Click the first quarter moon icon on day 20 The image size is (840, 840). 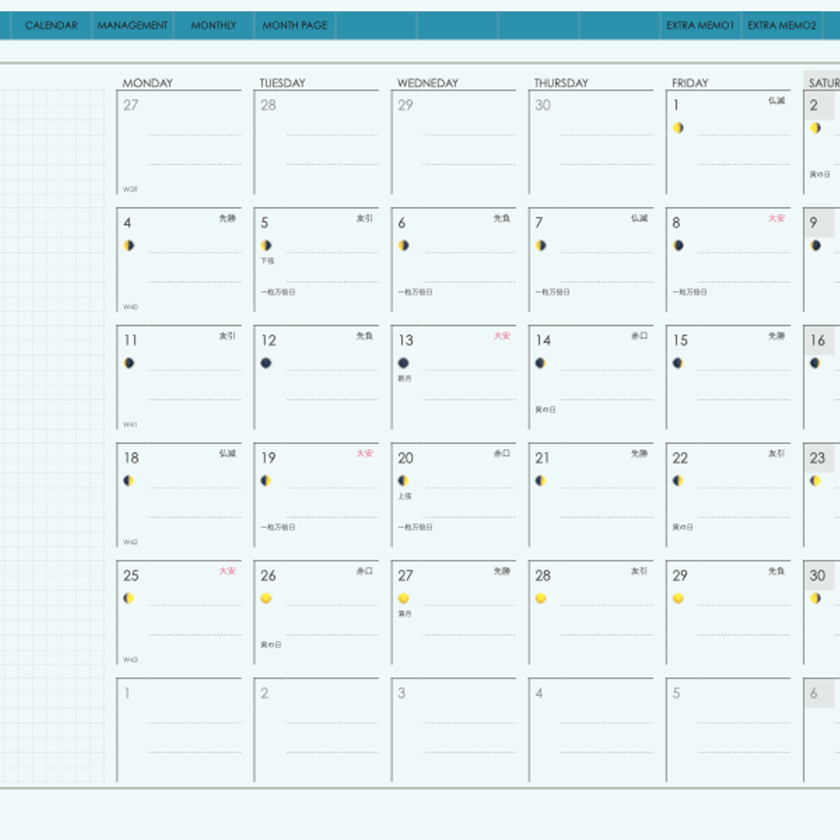click(404, 480)
